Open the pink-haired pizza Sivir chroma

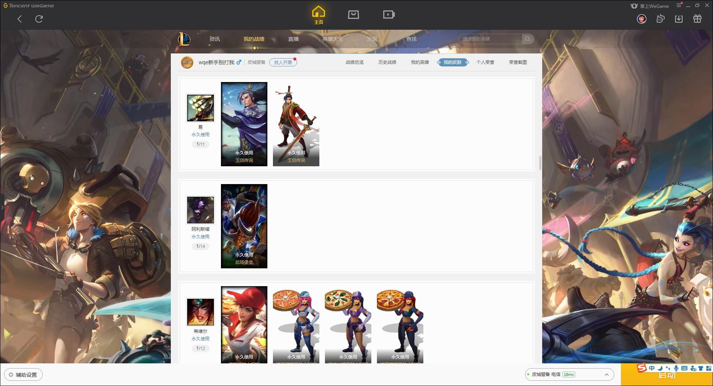[x=296, y=325]
